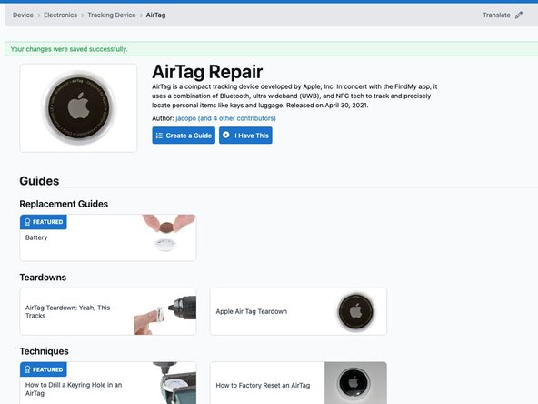Viewport: 538px width, 404px height.
Task: Click the I Have This button
Action: (x=245, y=136)
